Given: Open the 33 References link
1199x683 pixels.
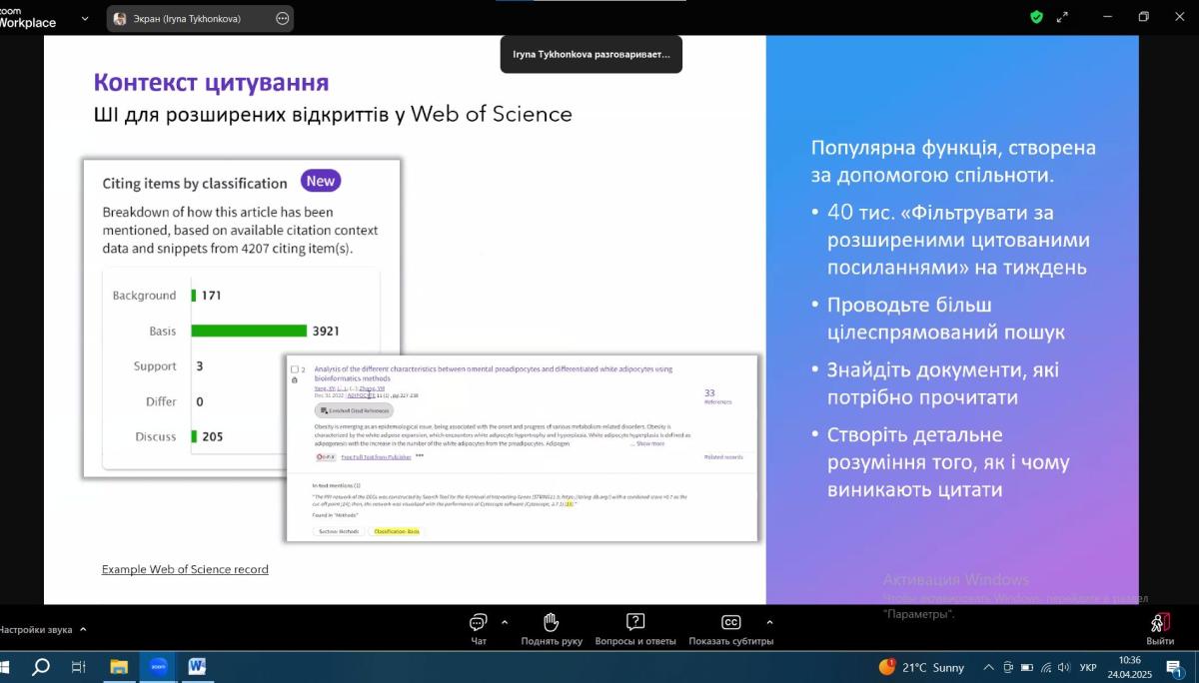Looking at the screenshot, I should point(715,396).
